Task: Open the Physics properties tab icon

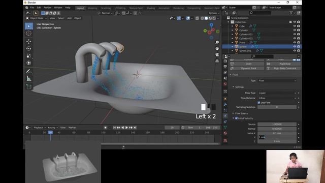Action: [225, 116]
